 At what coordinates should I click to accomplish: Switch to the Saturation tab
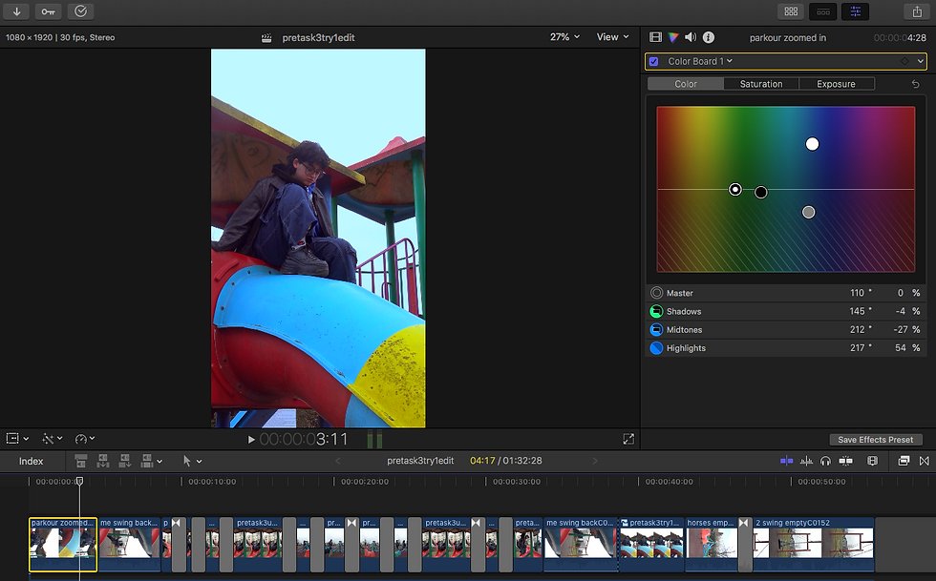coord(761,84)
